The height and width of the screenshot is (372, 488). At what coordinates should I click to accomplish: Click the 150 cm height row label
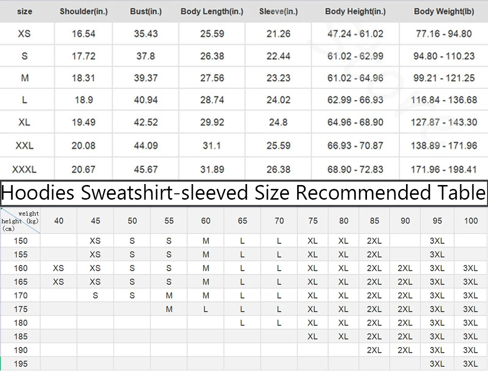coord(20,241)
